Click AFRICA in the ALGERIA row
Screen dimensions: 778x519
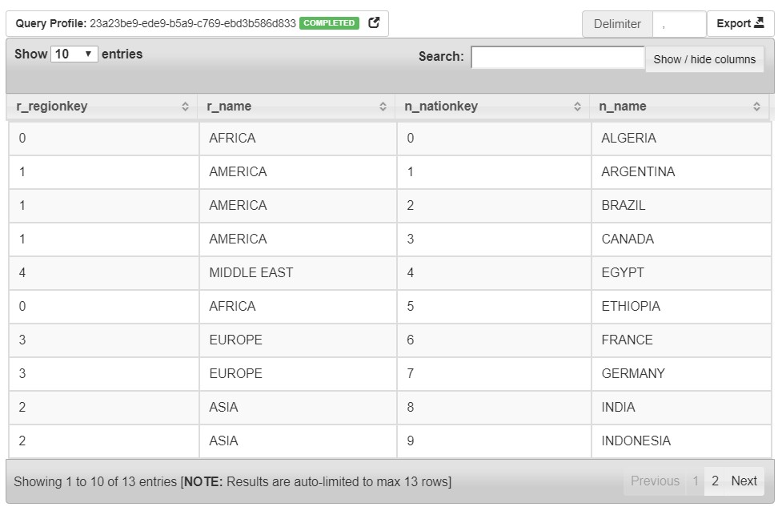(x=298, y=138)
